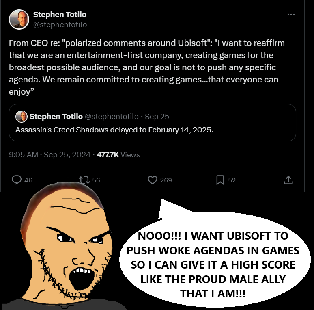
Task: Open Stephen Totilo's name at tweet top
Action: click(60, 15)
